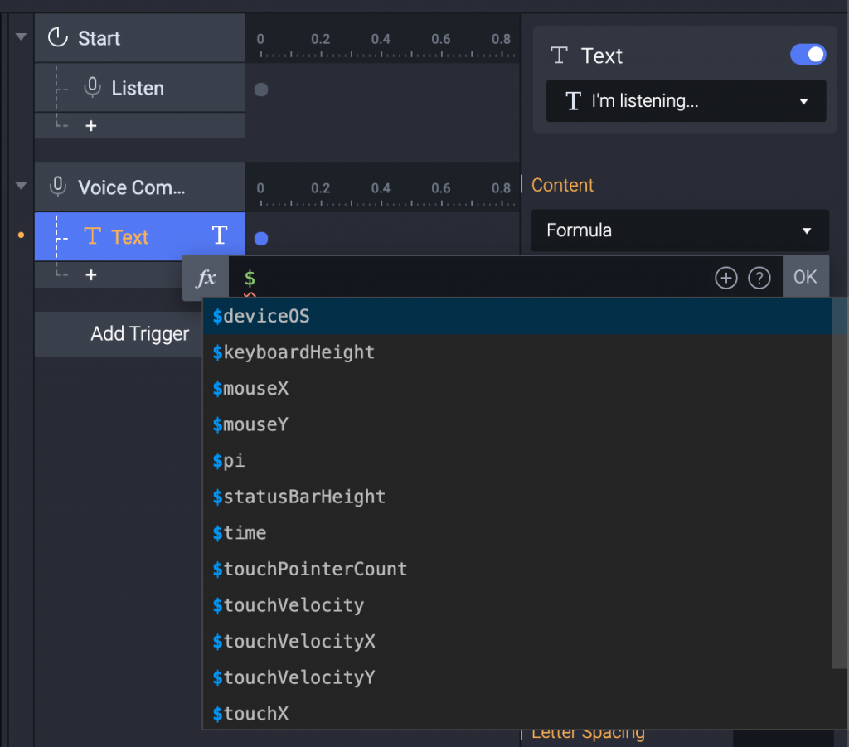Toggle the Text property switch off
This screenshot has width=849, height=747.
(x=808, y=55)
